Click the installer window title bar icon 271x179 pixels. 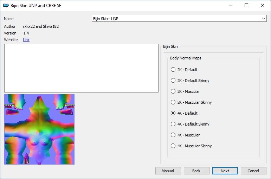(x=6, y=5)
